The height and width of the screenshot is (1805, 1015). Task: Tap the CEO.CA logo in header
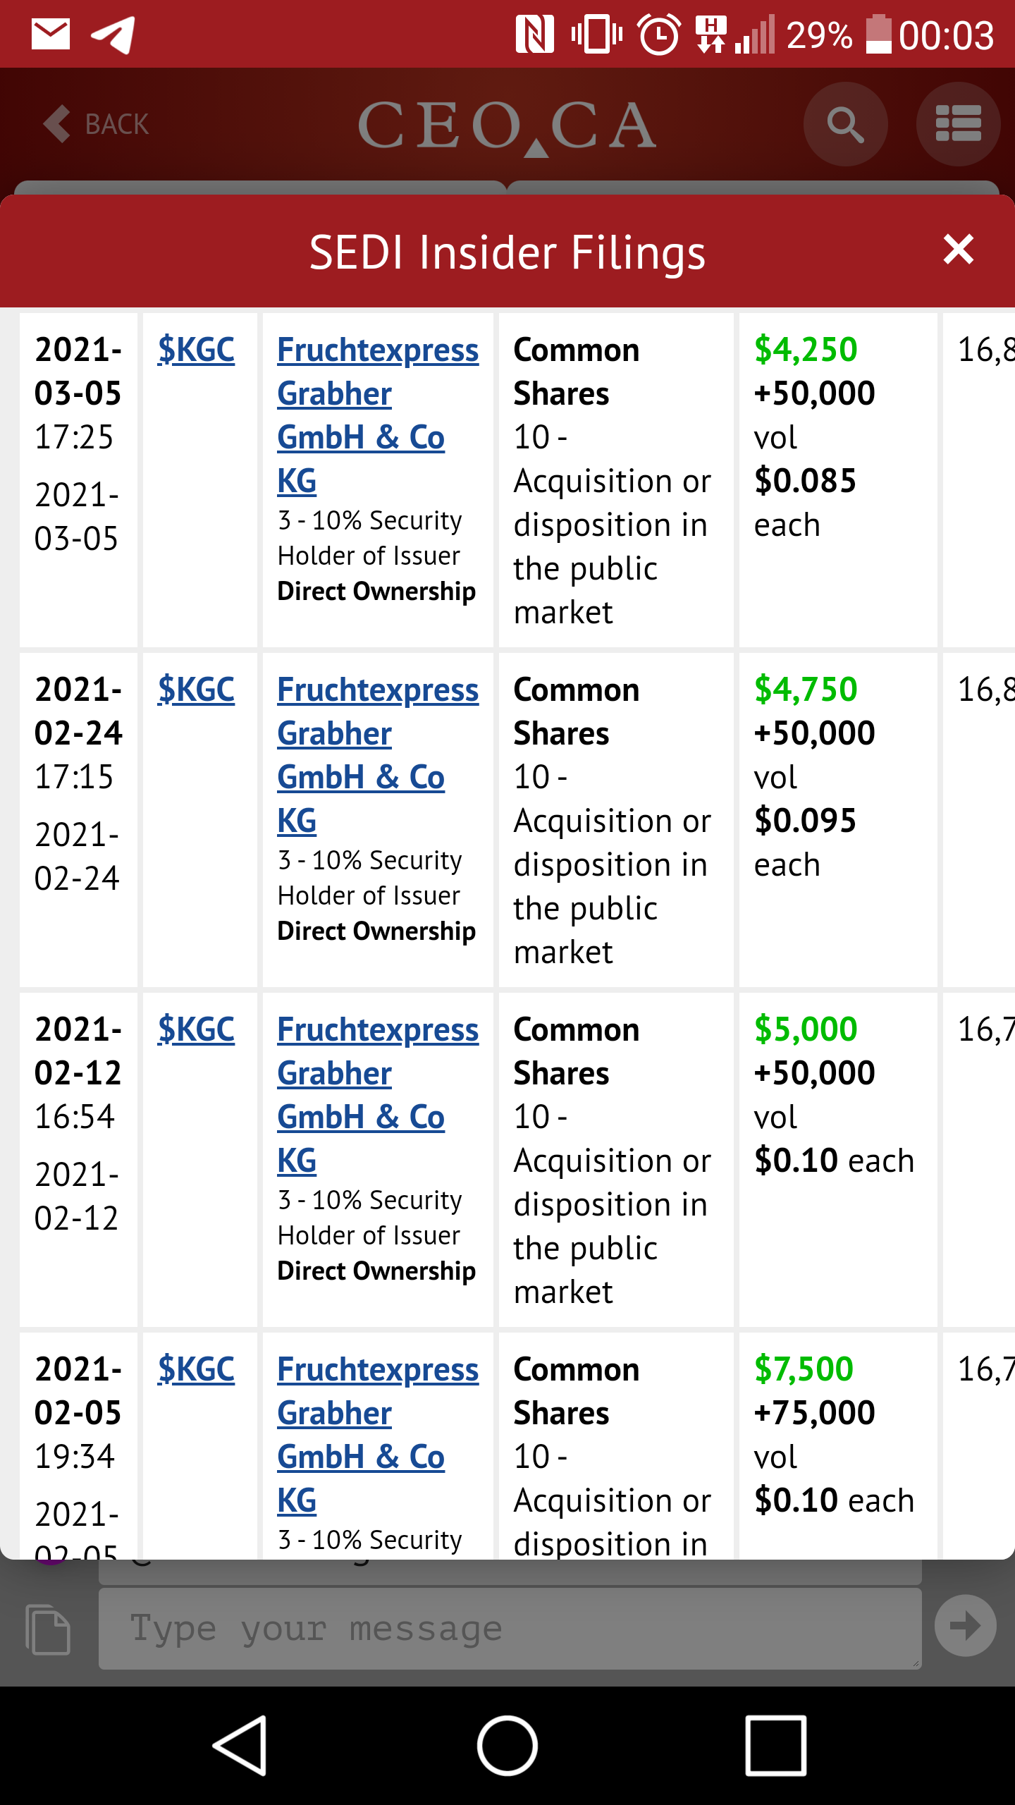pos(508,126)
